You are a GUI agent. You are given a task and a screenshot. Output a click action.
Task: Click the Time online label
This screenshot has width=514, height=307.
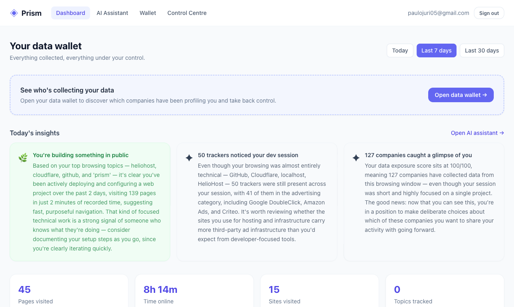(x=159, y=301)
